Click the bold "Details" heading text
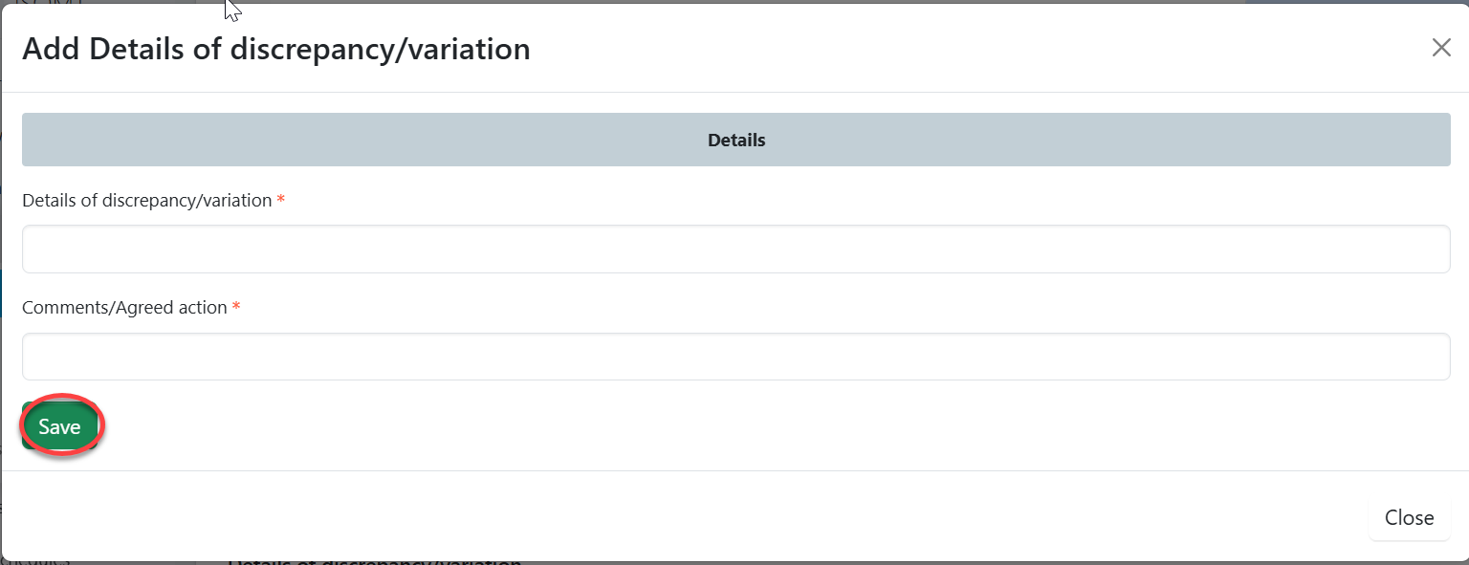Screen dimensions: 1469x565 coord(735,141)
